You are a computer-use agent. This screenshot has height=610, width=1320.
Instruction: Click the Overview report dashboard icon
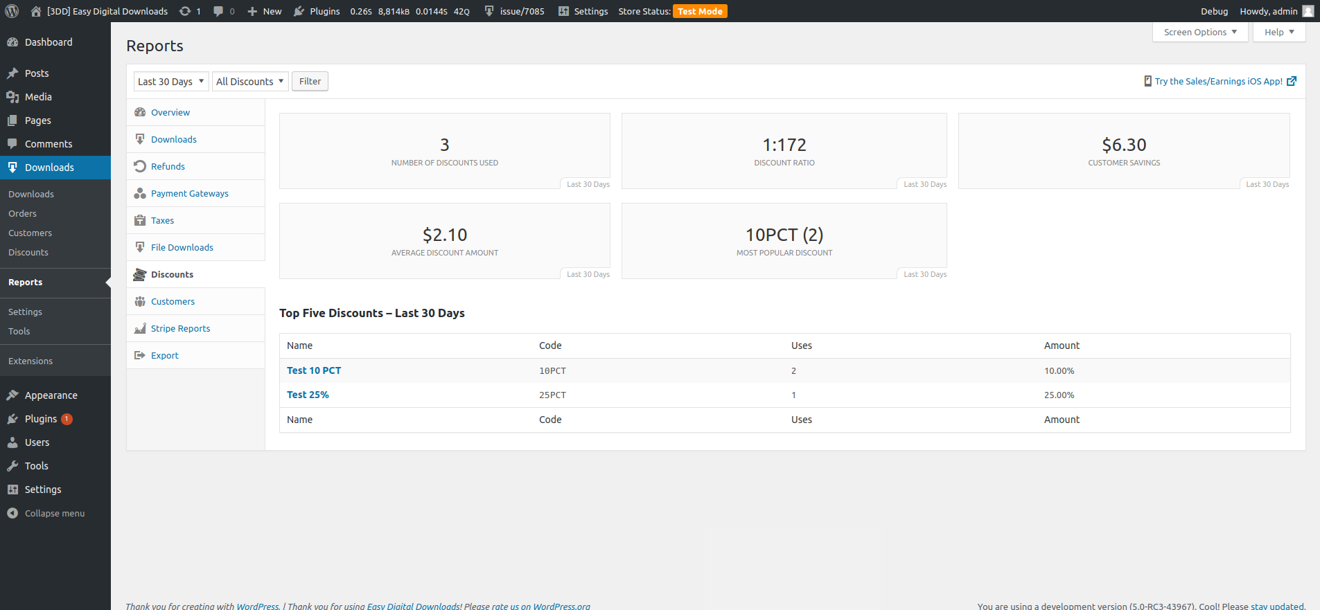click(x=140, y=112)
